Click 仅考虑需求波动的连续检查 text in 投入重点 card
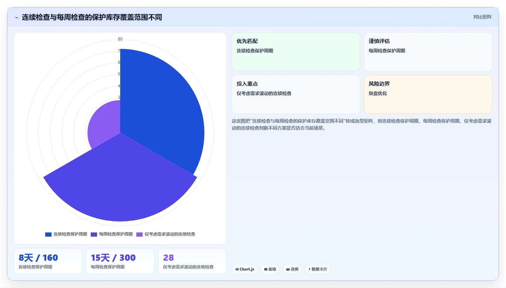Viewport: 506px width, 288px height. tap(264, 93)
